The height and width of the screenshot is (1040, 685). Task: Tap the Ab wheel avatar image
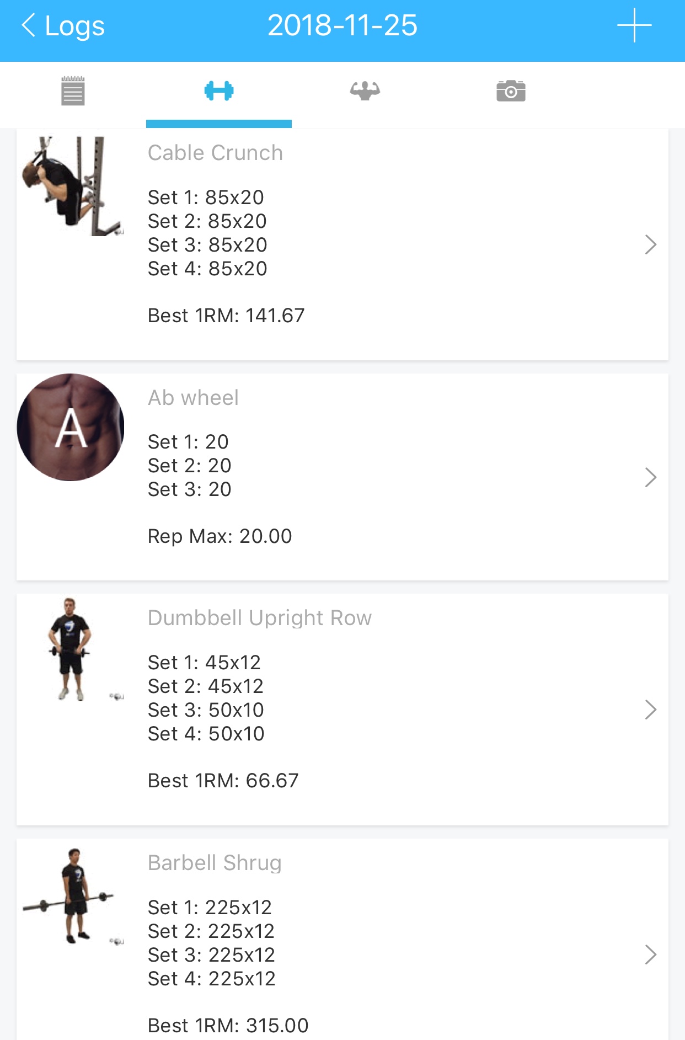[x=71, y=427]
